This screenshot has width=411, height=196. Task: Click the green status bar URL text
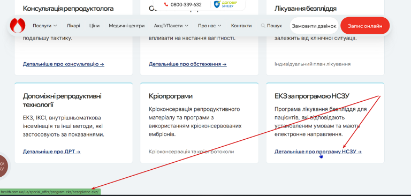point(50,192)
